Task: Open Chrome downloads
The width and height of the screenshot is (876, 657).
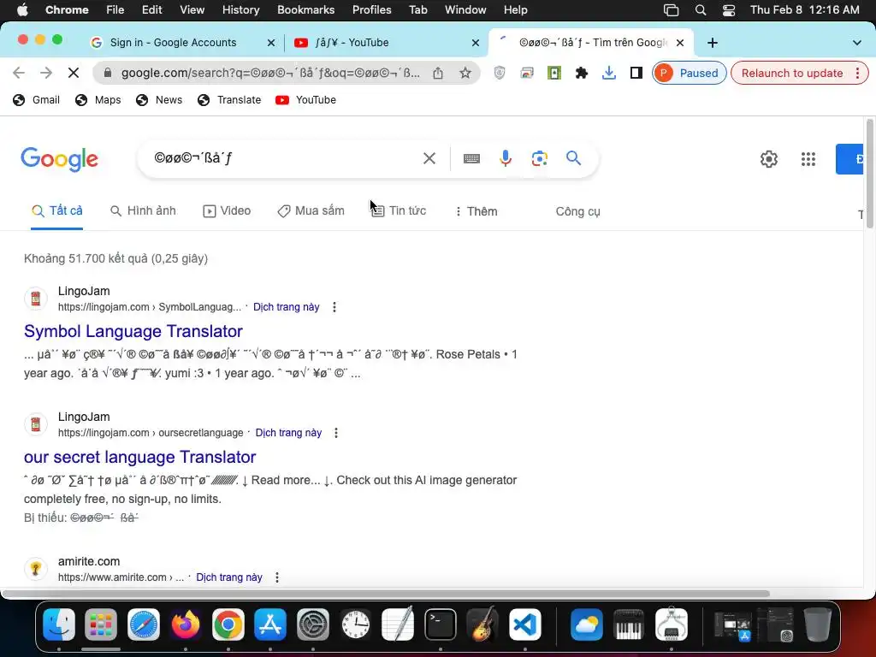Action: click(x=609, y=73)
